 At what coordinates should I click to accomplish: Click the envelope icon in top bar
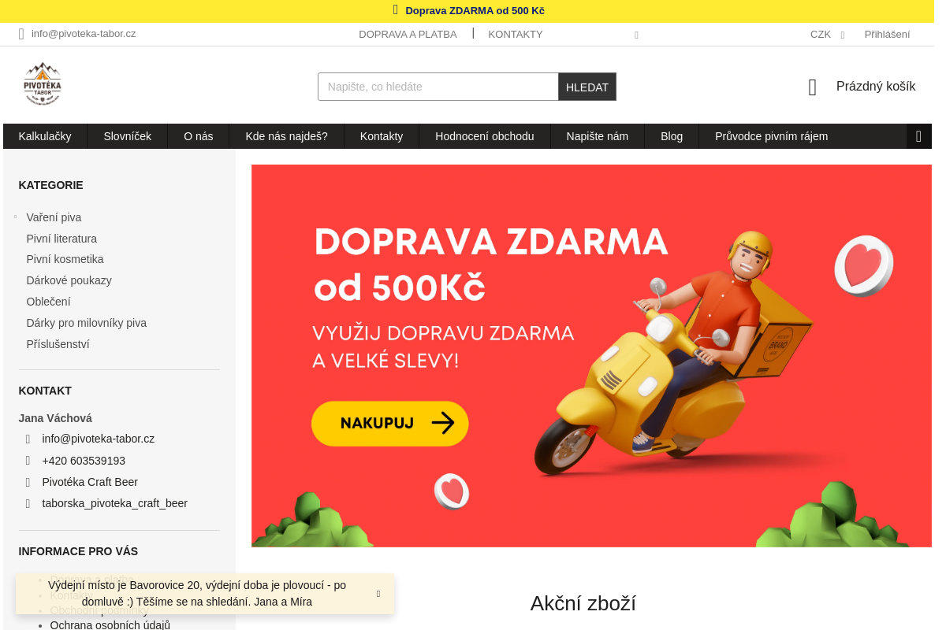tap(21, 34)
